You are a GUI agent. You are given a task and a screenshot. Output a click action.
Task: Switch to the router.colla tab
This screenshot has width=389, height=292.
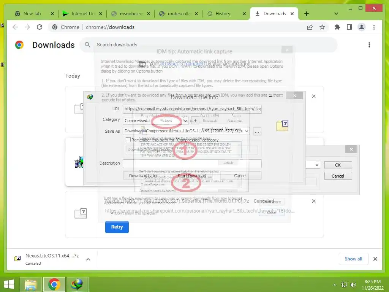pos(179,14)
